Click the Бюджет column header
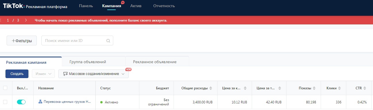Viewport: 373px width, 110px height. click(163, 88)
